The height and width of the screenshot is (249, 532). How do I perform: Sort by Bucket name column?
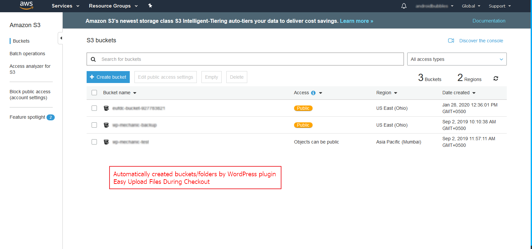[119, 93]
